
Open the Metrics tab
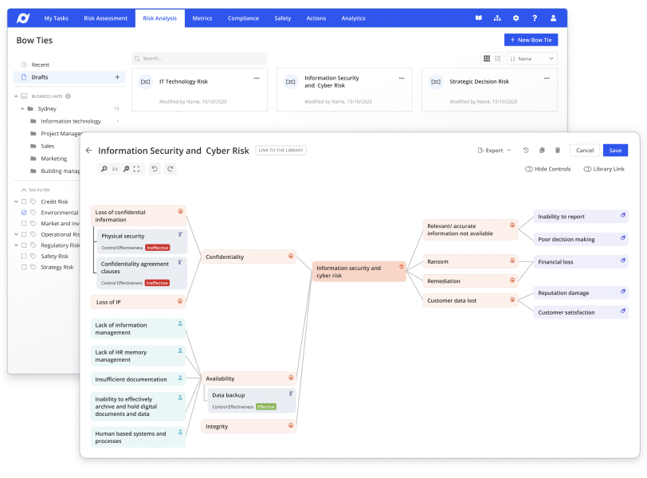point(202,18)
